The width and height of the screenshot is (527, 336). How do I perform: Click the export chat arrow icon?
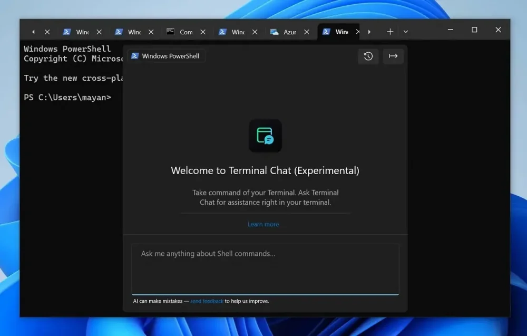393,56
